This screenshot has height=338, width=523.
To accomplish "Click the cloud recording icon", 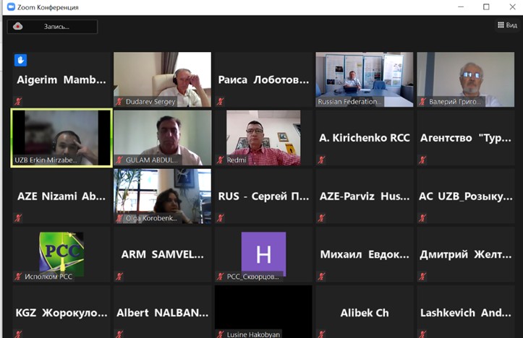I will tap(17, 26).
